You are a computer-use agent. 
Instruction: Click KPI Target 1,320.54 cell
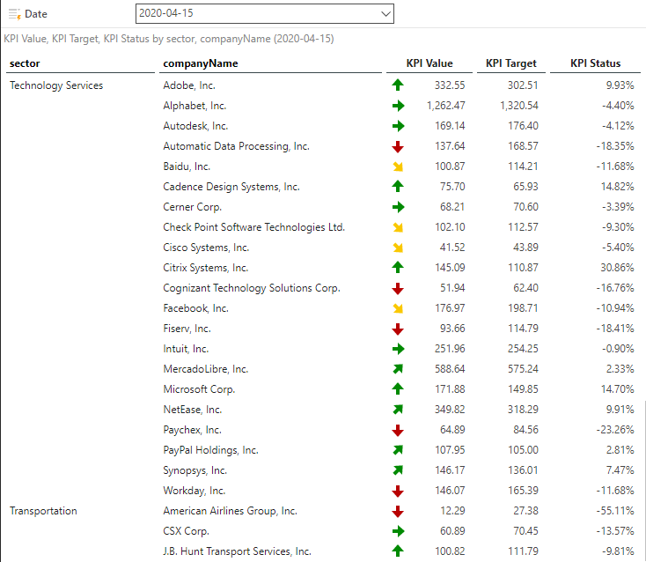(518, 106)
